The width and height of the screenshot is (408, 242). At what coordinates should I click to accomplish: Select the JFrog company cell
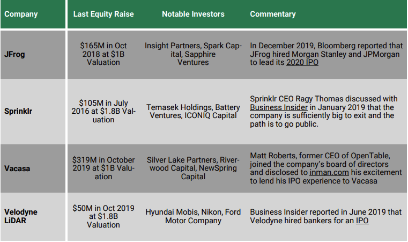(x=33, y=54)
